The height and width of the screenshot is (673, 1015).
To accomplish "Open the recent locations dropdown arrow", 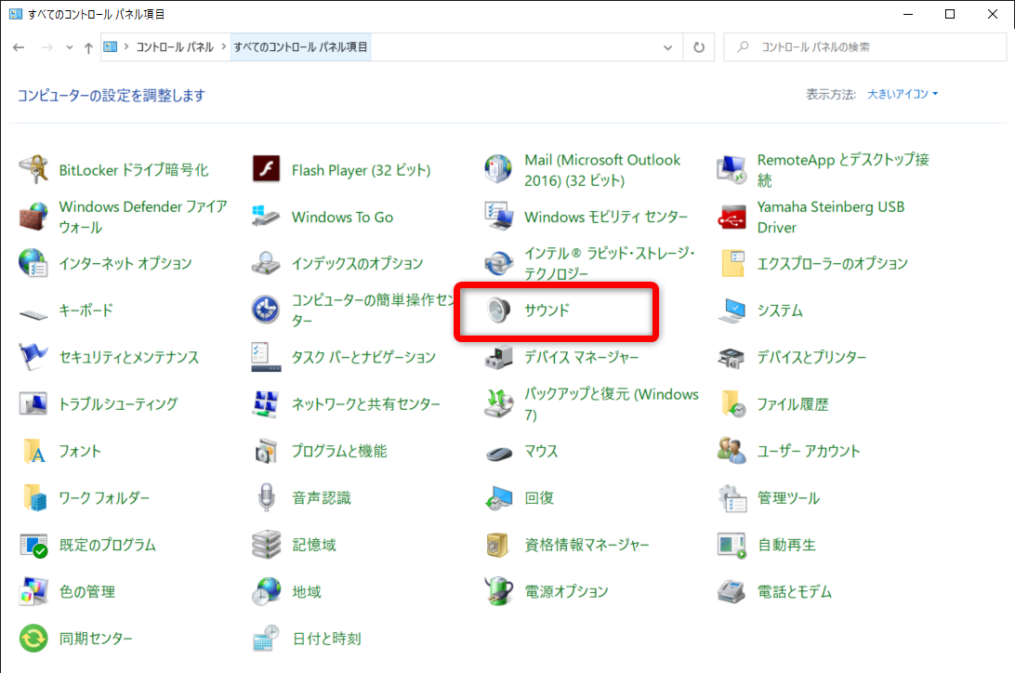I will click(x=70, y=47).
